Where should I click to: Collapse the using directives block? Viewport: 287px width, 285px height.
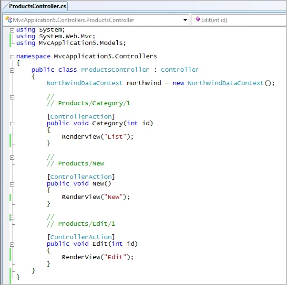click(12, 30)
